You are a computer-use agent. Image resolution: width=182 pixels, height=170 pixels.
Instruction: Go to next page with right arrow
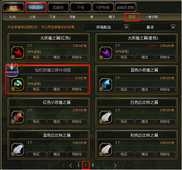point(115,165)
